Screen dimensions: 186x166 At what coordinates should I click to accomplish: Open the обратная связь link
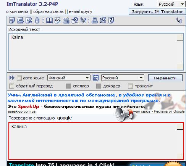pos(49,11)
